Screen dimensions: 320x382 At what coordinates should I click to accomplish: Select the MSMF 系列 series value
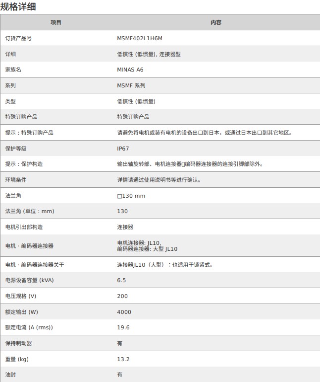131,85
